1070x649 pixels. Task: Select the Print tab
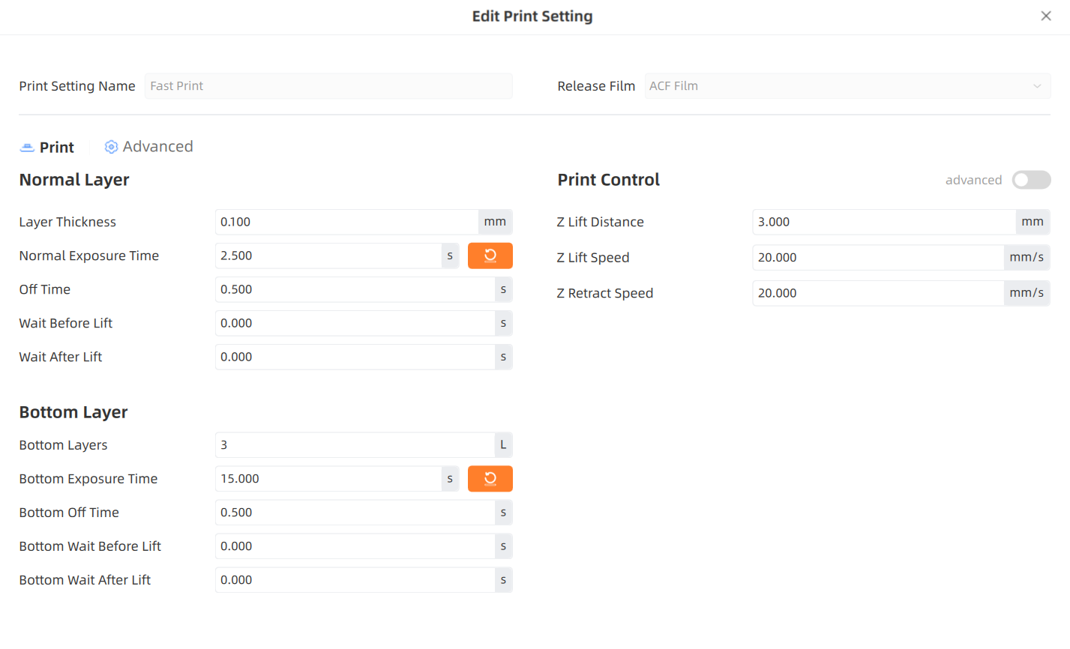(46, 148)
